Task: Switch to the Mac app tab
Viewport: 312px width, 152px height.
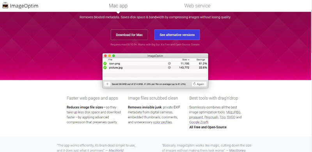Action: tap(118, 6)
